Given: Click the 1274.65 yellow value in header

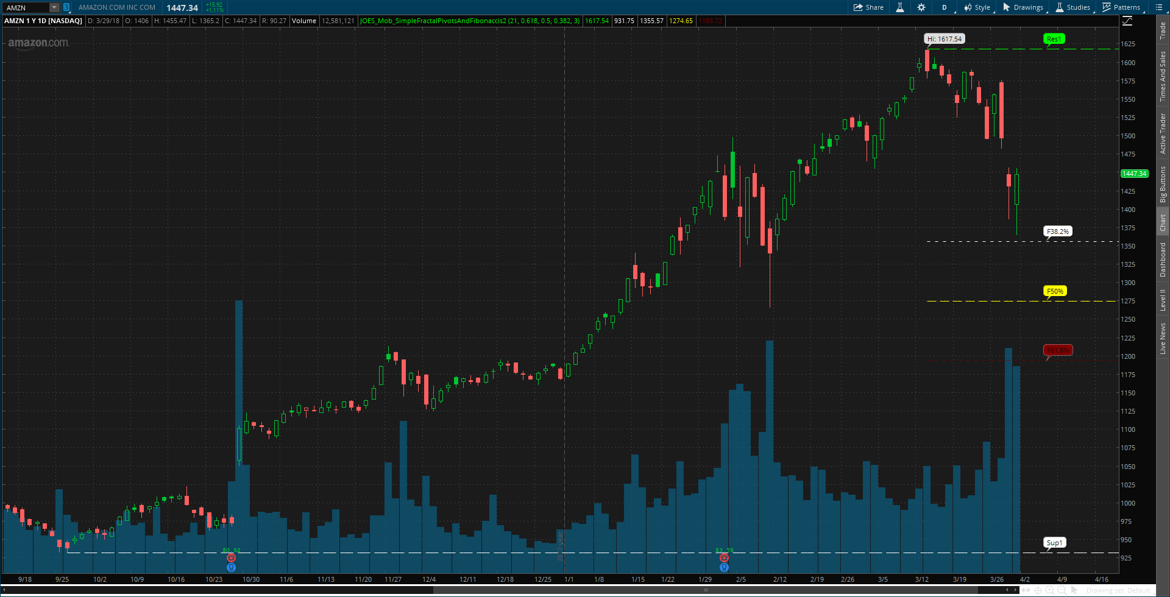Looking at the screenshot, I should coord(681,21).
